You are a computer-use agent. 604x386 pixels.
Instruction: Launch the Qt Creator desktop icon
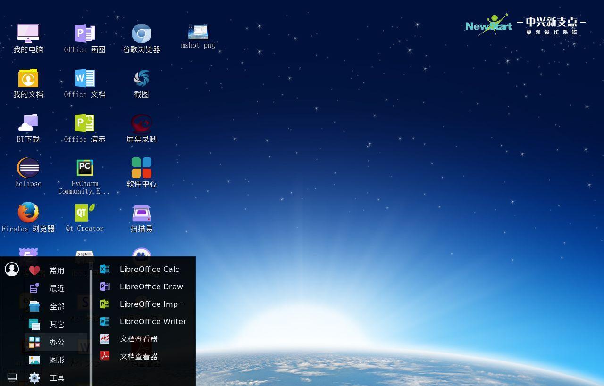[x=85, y=218]
